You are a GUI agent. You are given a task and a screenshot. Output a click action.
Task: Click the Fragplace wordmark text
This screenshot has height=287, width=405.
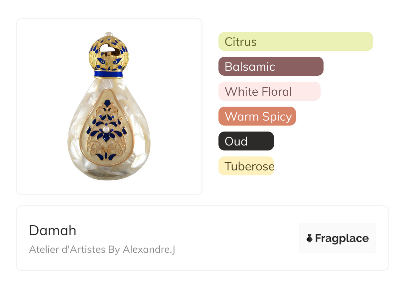[x=342, y=239]
